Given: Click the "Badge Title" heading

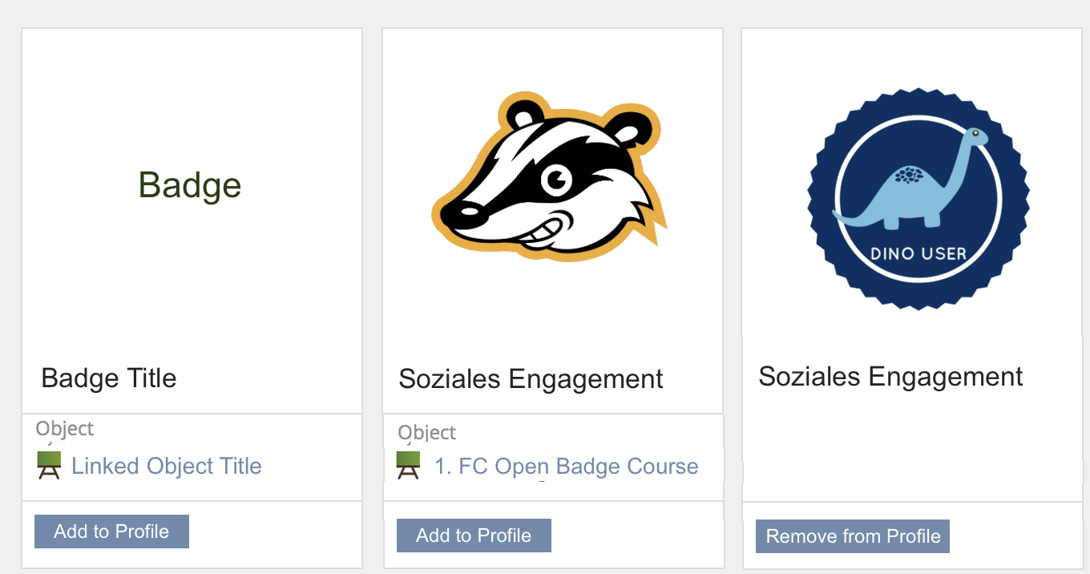Looking at the screenshot, I should tap(109, 378).
